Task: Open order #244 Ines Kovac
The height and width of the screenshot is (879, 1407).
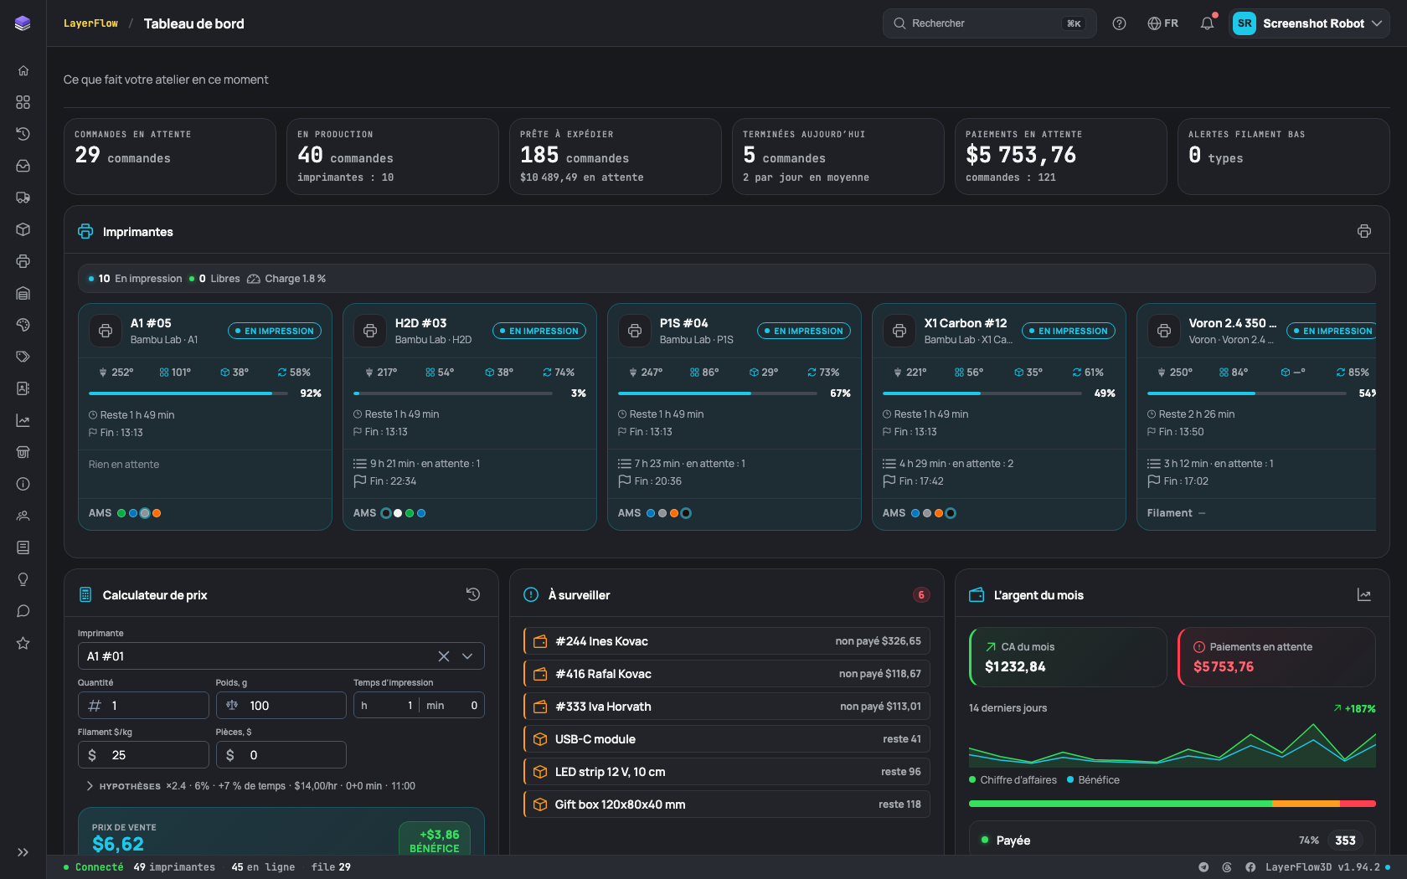Action: click(x=726, y=641)
